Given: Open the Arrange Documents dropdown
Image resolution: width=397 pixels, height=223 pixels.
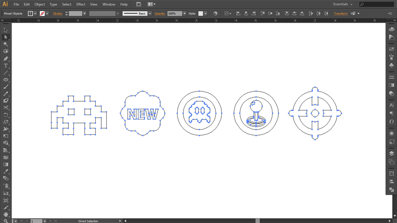Looking at the screenshot, I should point(151,4).
